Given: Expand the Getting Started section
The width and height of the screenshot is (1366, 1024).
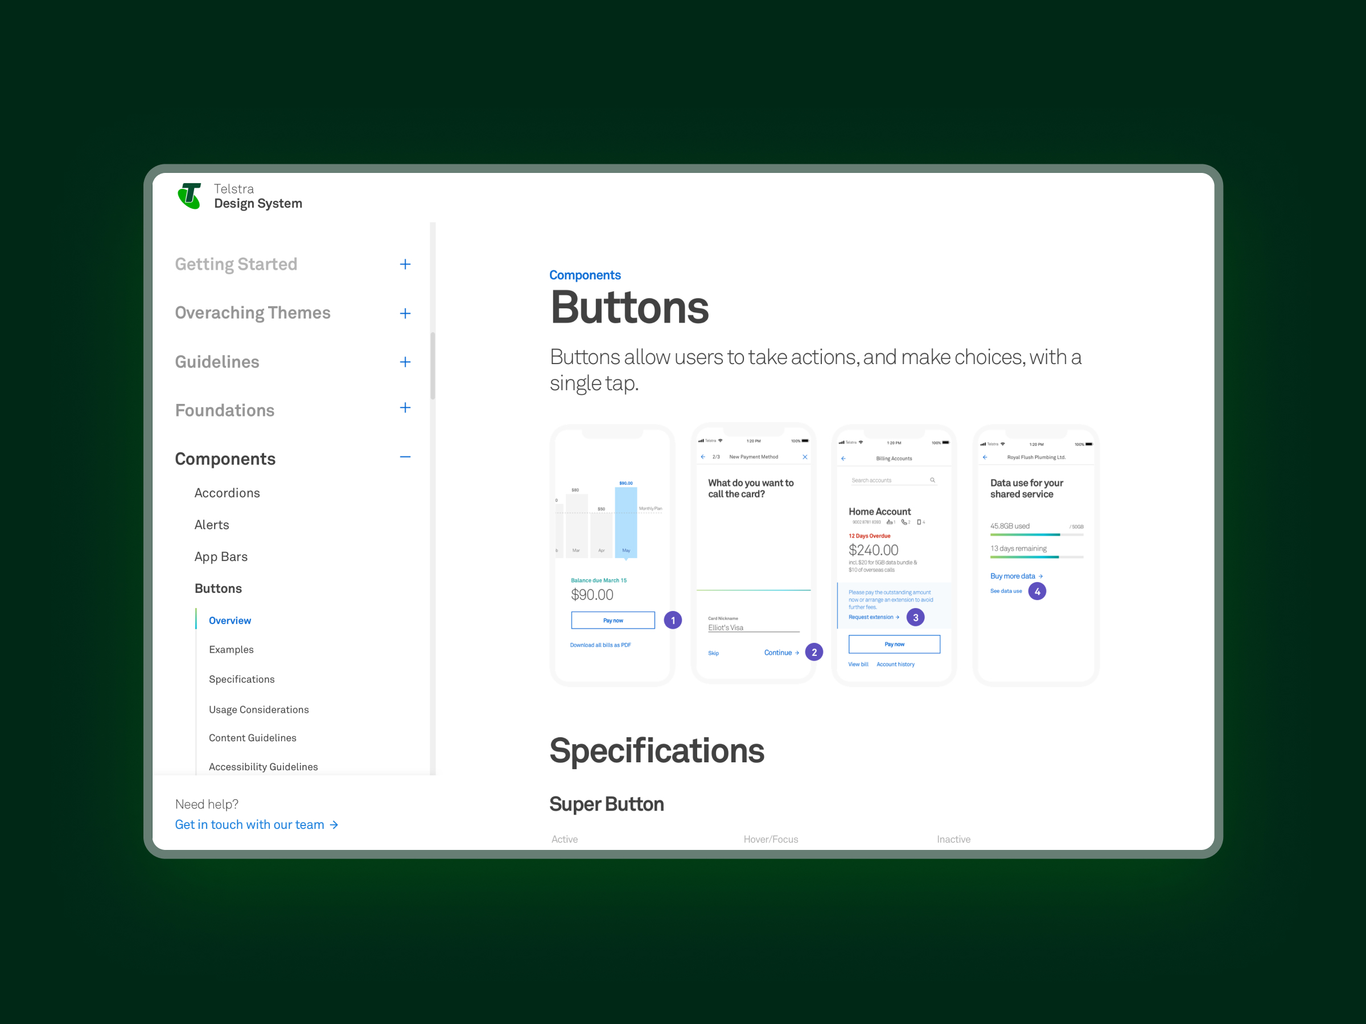Looking at the screenshot, I should pyautogui.click(x=405, y=264).
